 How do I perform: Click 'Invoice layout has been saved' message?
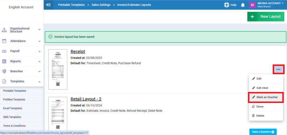click(74, 37)
